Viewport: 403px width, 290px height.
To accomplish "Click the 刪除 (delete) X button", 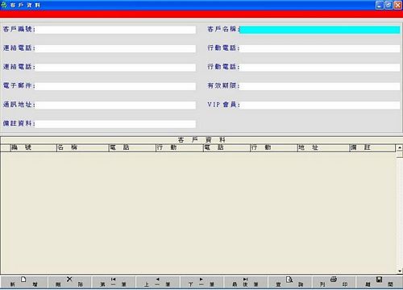I will click(69, 282).
